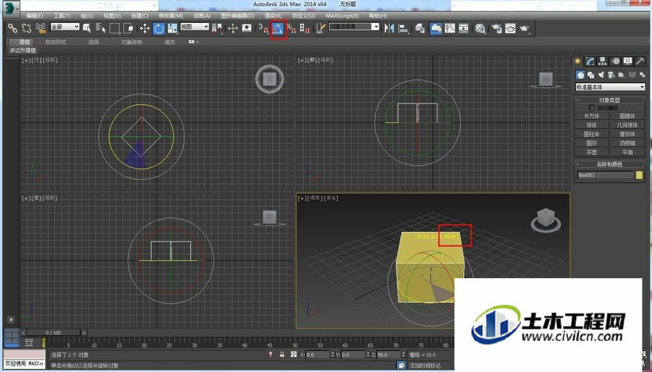Image resolution: width=652 pixels, height=372 pixels.
Task: Click the Mirror tool icon
Action: point(389,28)
